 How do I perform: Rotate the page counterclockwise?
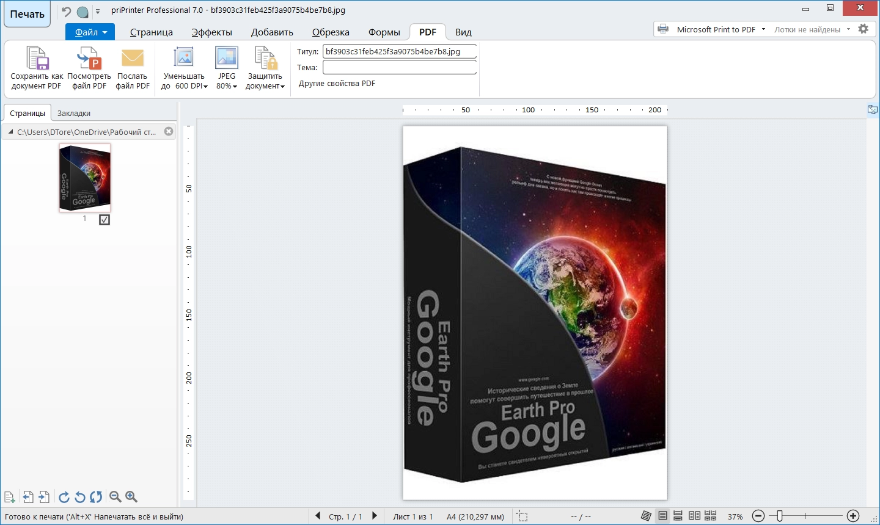80,497
